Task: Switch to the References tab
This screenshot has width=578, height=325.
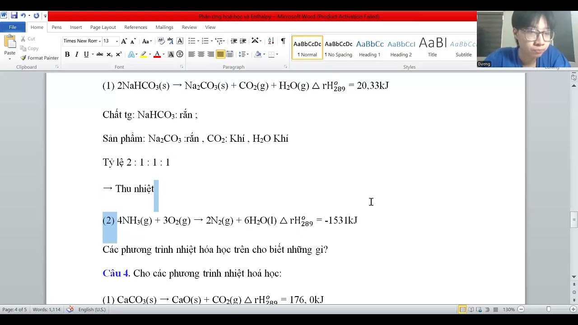Action: (135, 27)
